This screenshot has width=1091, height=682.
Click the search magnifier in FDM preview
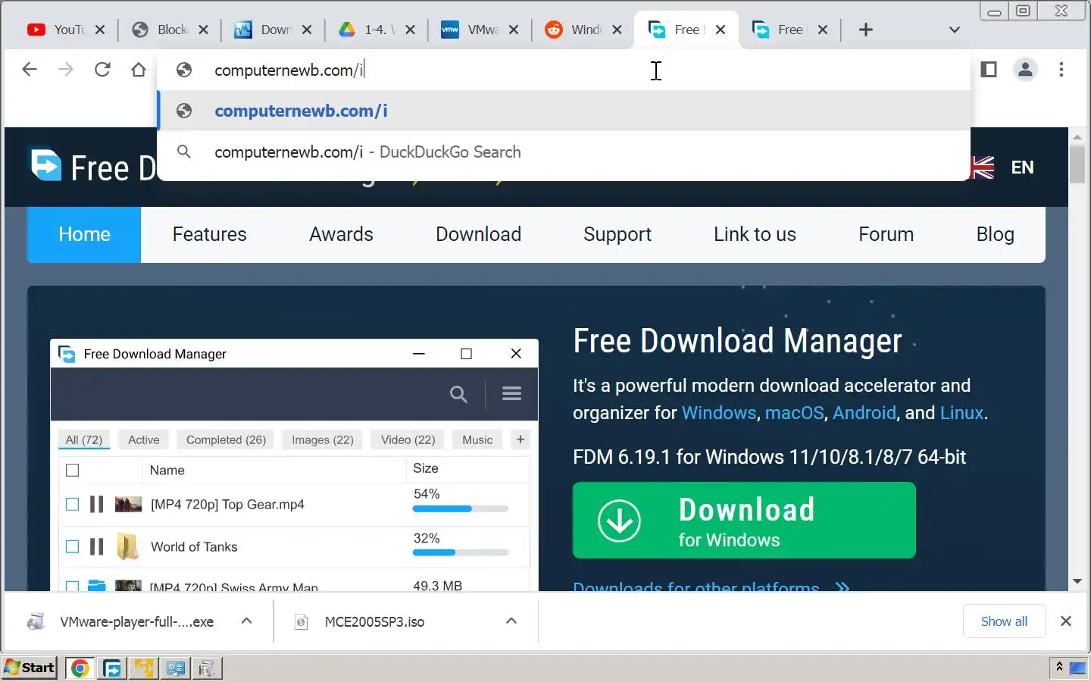(x=458, y=394)
